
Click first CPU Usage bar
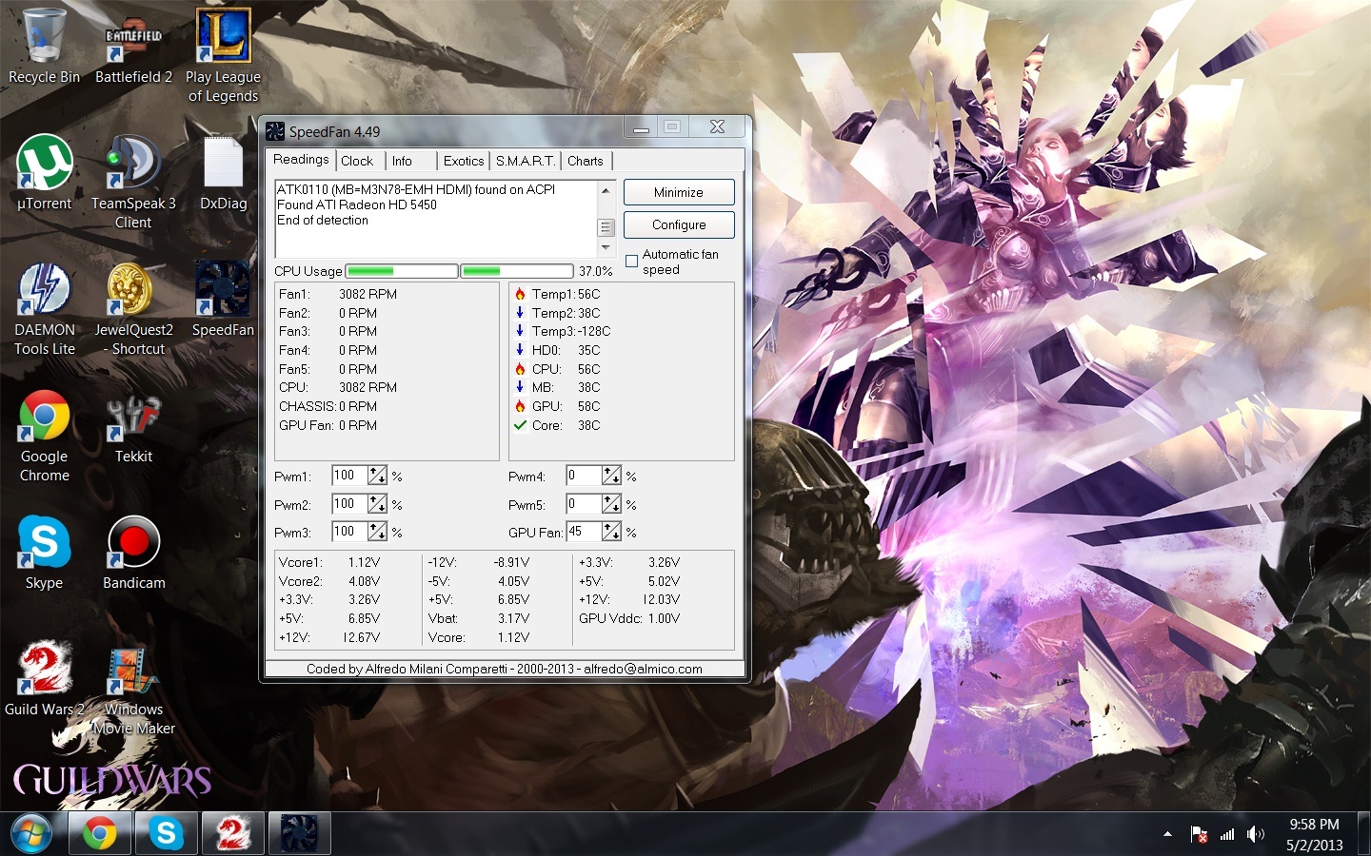point(401,271)
